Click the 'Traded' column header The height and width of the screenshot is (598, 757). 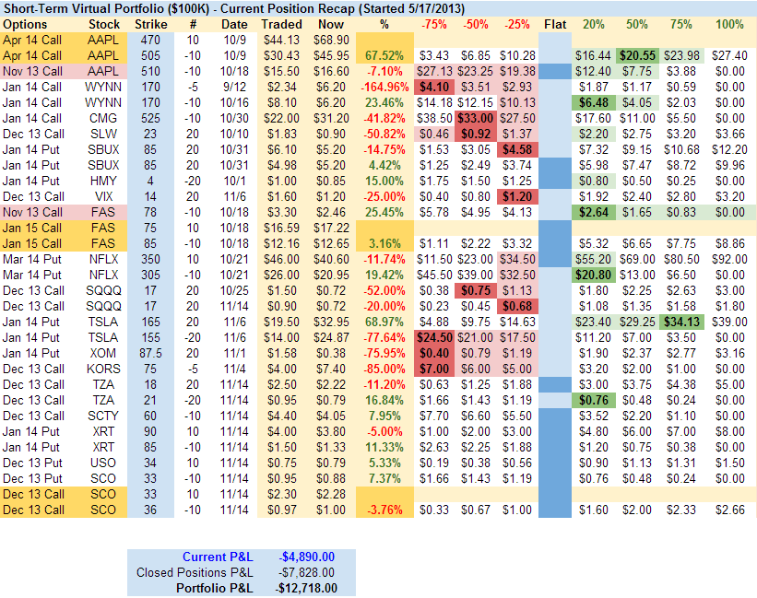click(x=281, y=23)
